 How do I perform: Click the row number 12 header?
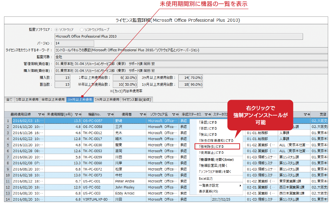pos(8,187)
